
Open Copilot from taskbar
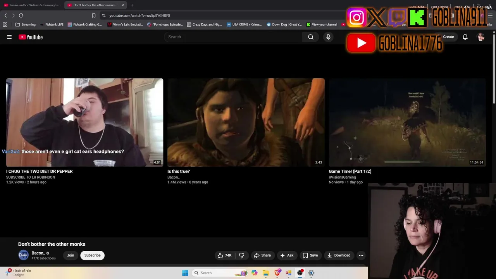point(254,273)
